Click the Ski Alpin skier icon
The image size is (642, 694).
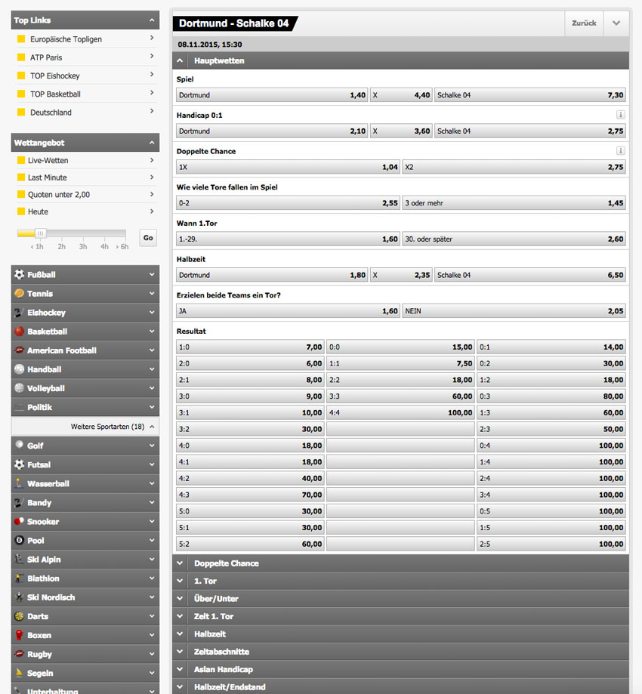[x=19, y=559]
